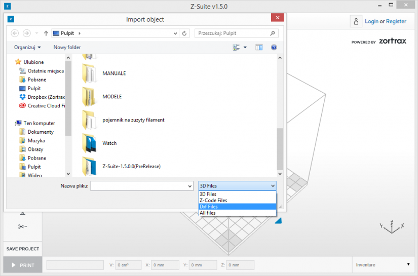The height and width of the screenshot is (276, 418).
Task: Click the Register link
Action: 396,21
